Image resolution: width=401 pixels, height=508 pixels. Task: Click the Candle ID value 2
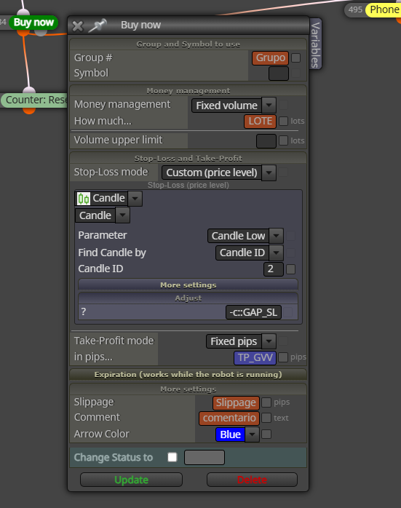pyautogui.click(x=274, y=269)
